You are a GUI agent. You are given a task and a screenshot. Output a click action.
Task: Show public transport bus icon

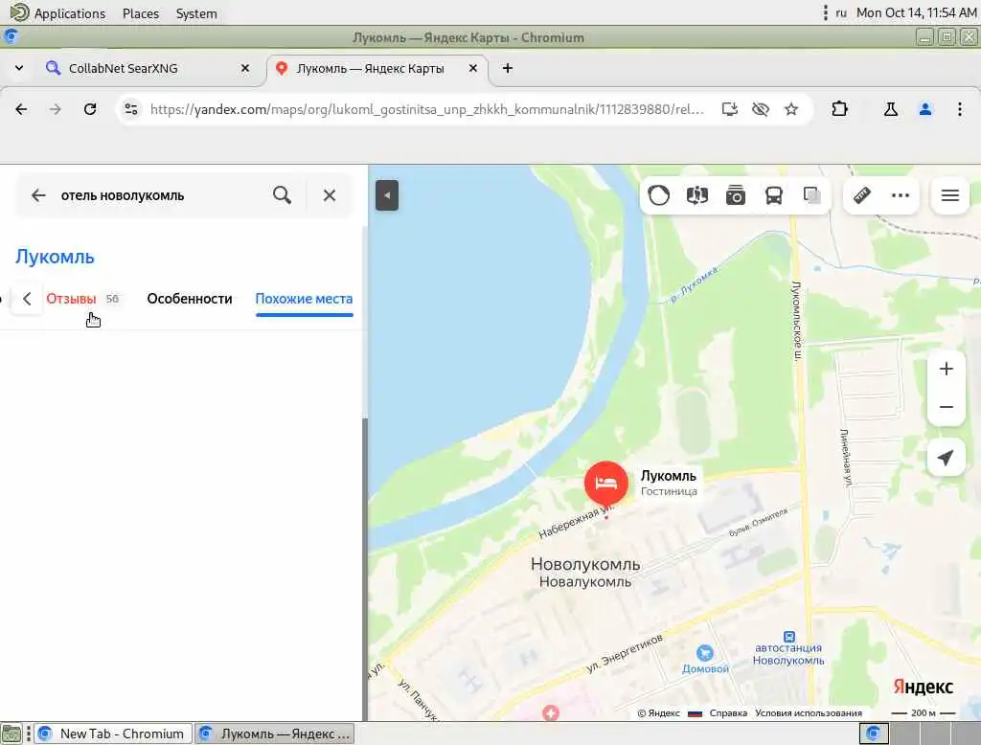(x=774, y=195)
